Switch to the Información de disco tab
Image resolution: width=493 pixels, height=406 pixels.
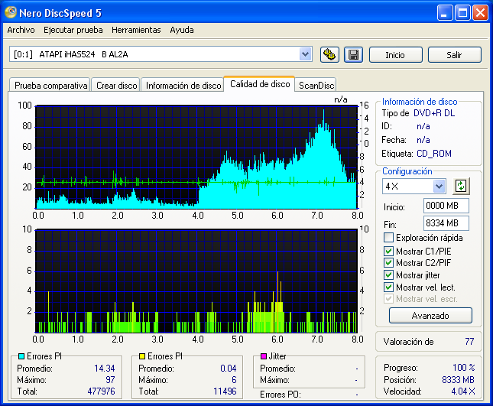(x=183, y=86)
